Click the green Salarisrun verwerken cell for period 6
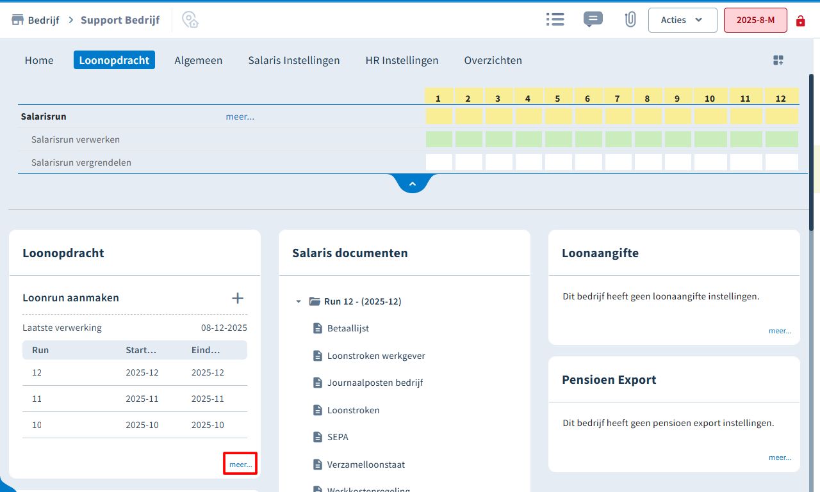Screen dimensions: 820x492 tap(588, 139)
